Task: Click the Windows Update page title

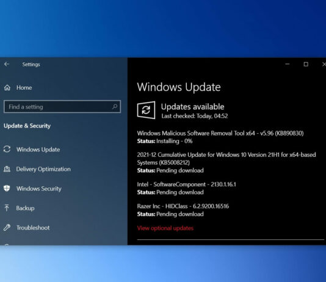Action: pos(179,87)
